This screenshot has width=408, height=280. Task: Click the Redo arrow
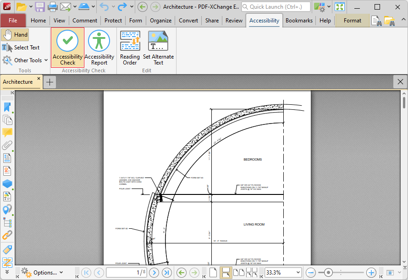click(x=122, y=7)
